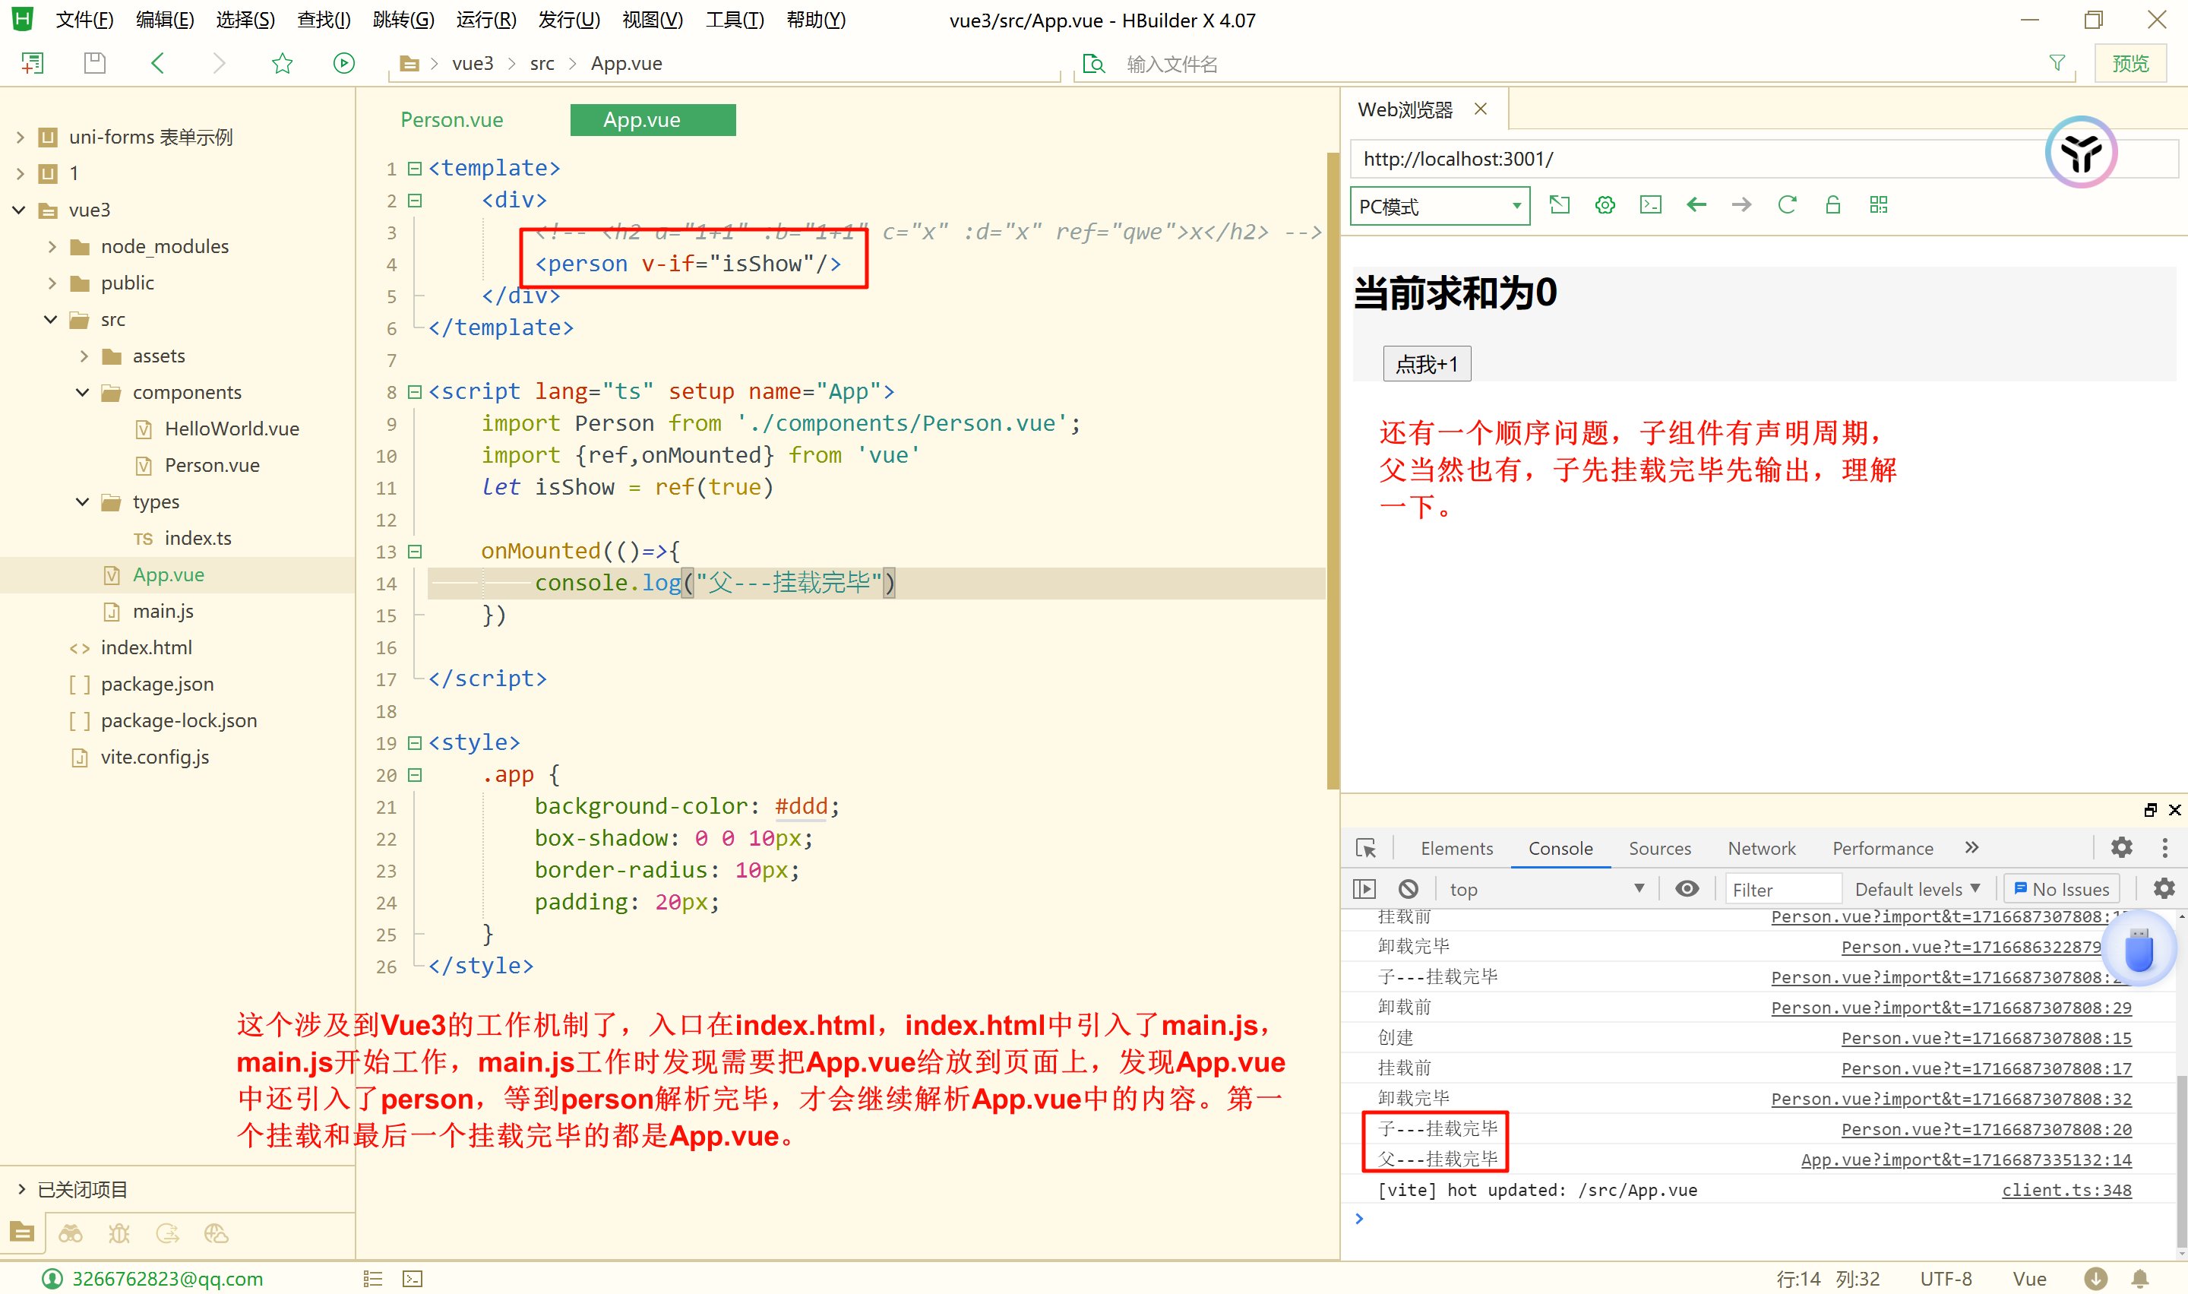
Task: Click the bookmark star icon
Action: click(282, 63)
